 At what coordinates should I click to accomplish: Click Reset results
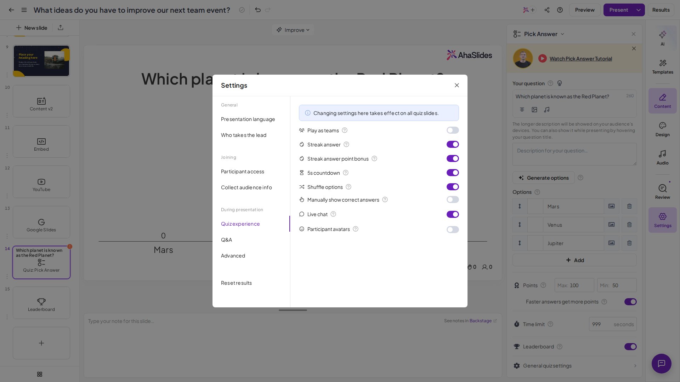[x=237, y=283]
